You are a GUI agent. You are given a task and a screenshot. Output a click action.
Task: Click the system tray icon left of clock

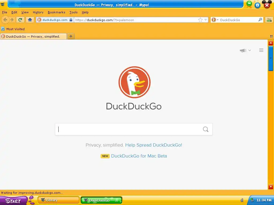[242, 200]
